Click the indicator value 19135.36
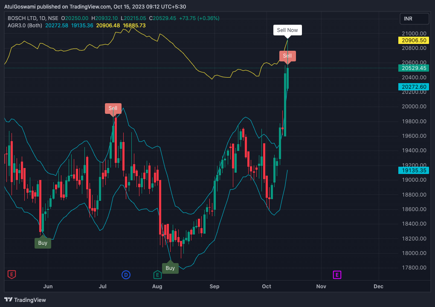This screenshot has width=435, height=307. pos(82,26)
